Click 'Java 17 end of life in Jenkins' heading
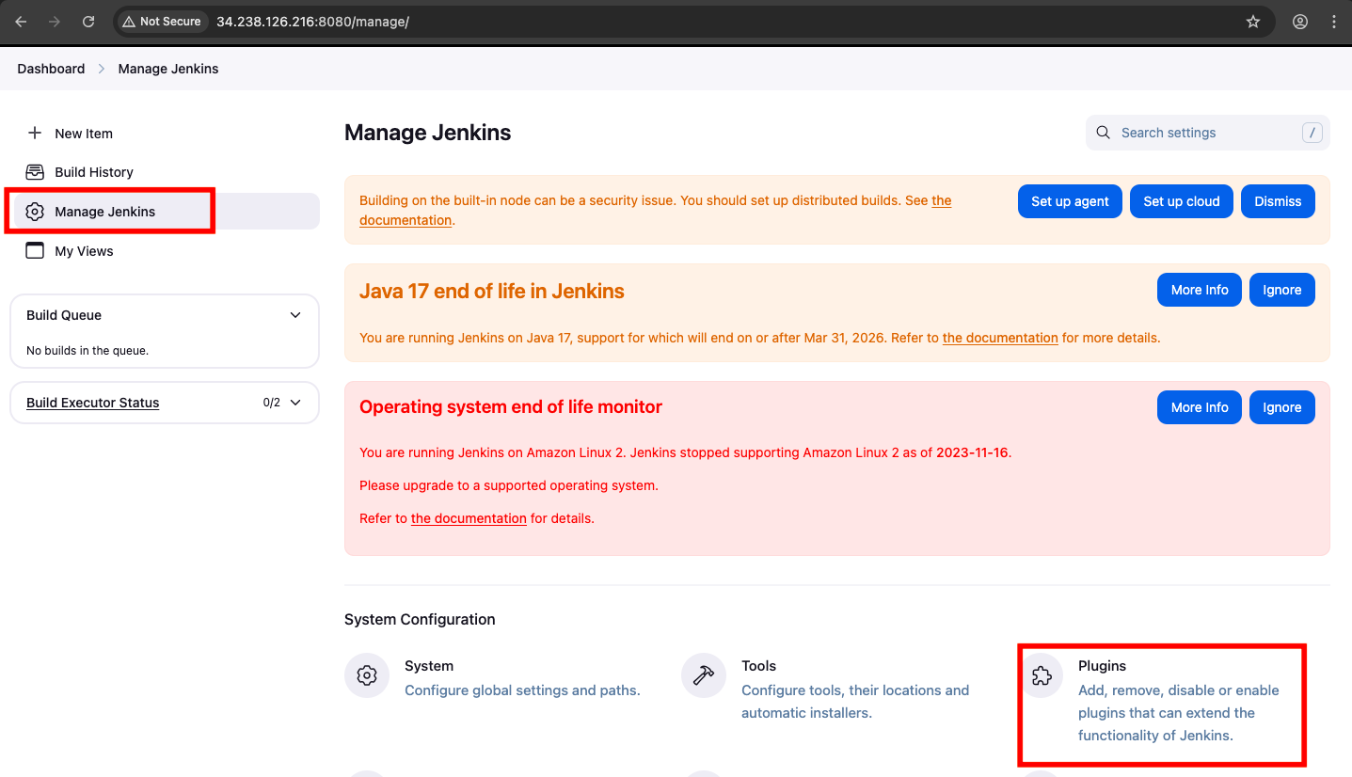This screenshot has width=1352, height=777. (492, 292)
